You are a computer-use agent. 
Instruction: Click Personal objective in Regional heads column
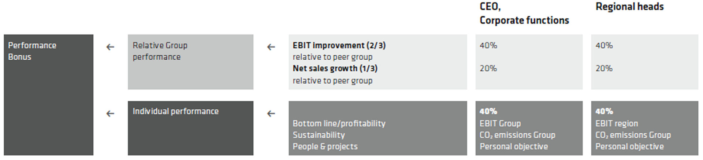pos(629,146)
